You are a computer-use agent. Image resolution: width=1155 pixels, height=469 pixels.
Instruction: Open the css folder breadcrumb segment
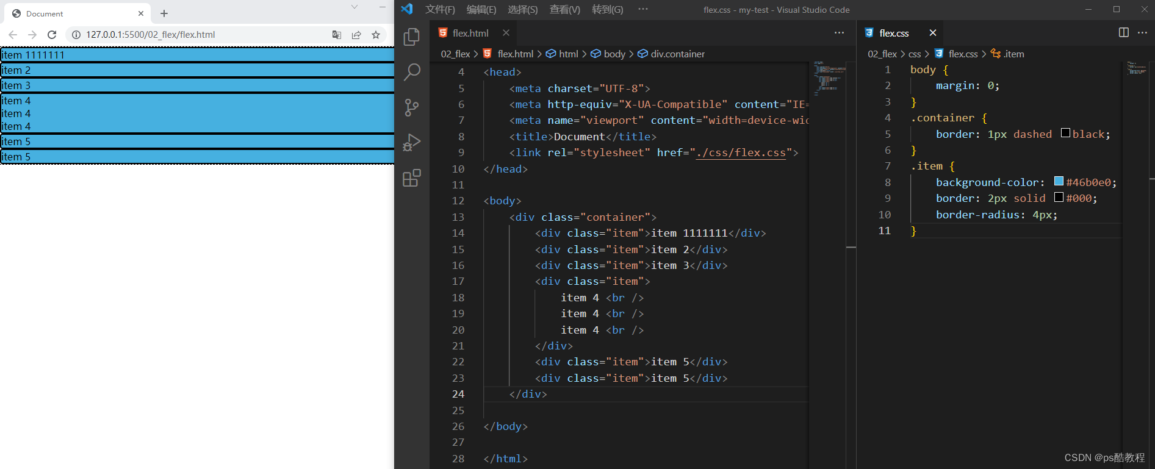915,54
